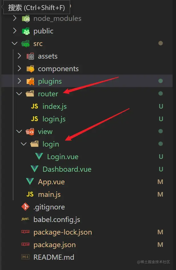This screenshot has height=270, width=176.
Task: Select the node_modules folder name
Action: (57, 19)
